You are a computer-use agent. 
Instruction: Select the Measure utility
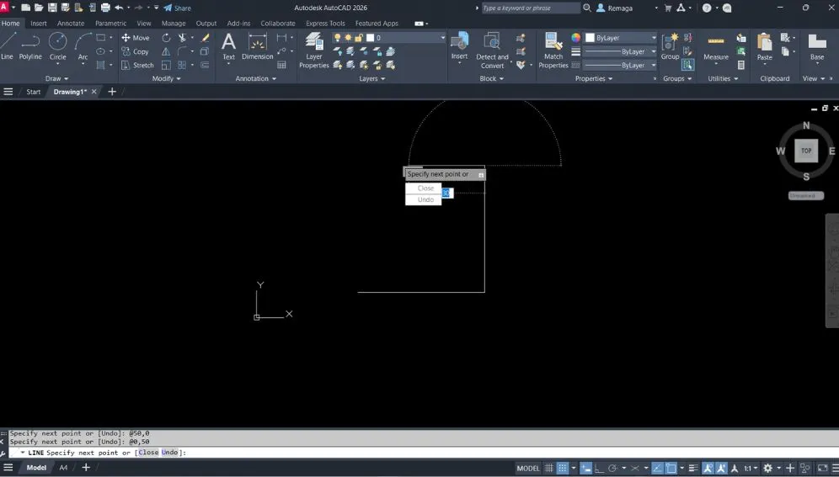(x=716, y=47)
